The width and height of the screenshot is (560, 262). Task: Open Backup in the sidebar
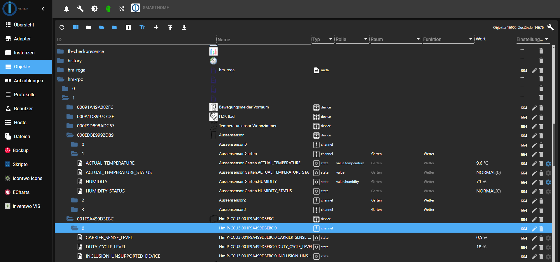(26, 150)
